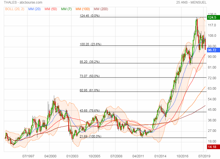
Task: Select the 43.68 (78.6%) Fibonacci label
Action: (x=90, y=110)
